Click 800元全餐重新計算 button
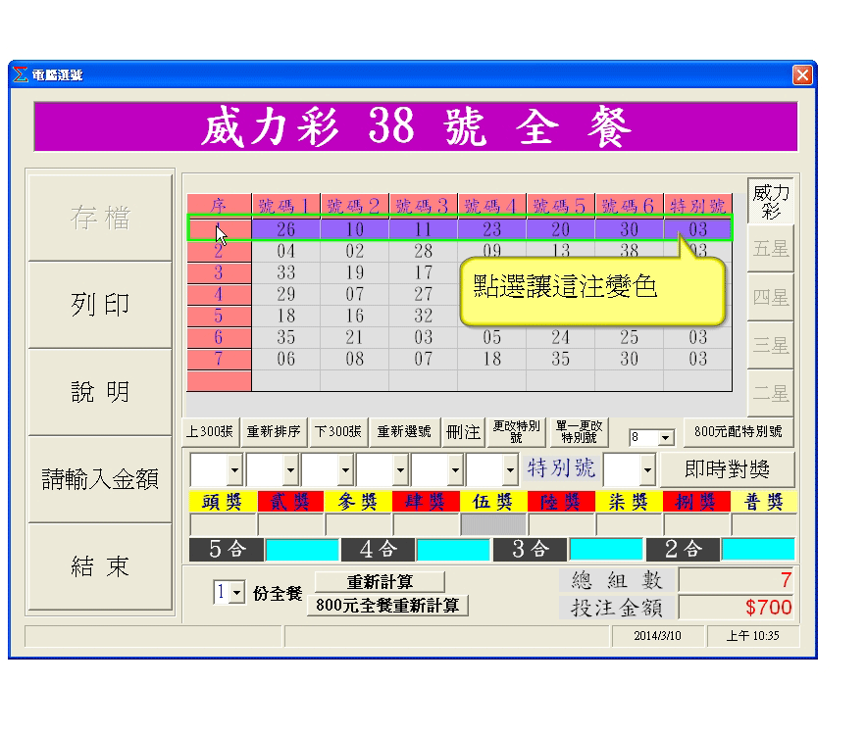Screen dimensions: 866x735 click(387, 606)
